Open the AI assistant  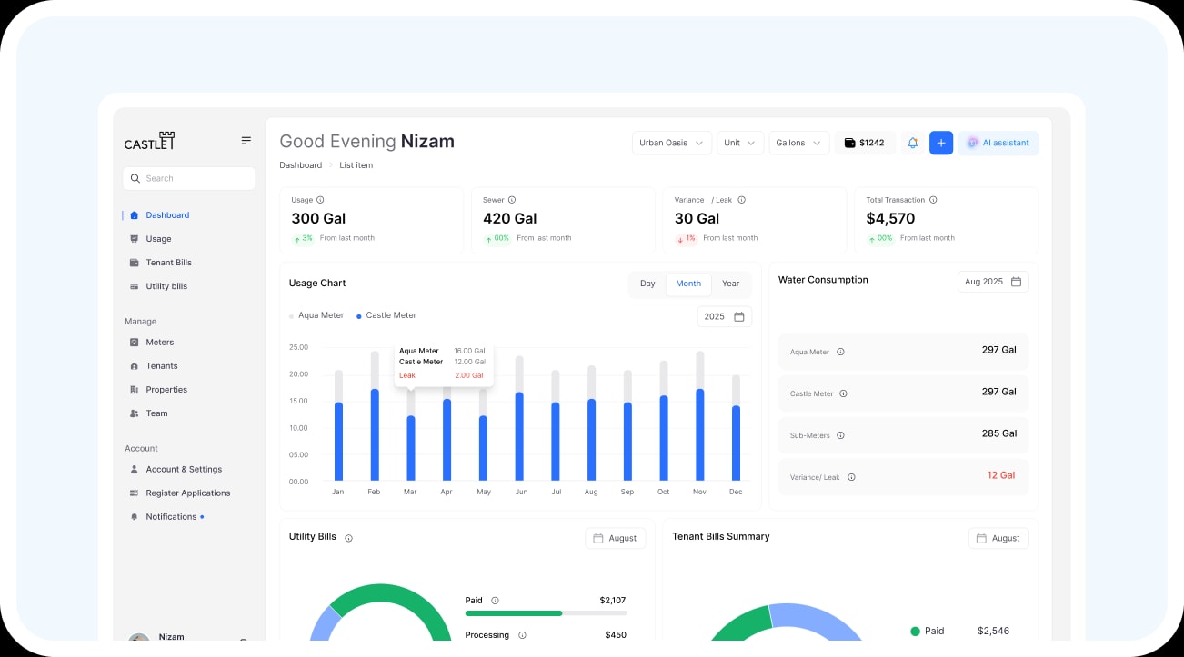[x=998, y=143]
